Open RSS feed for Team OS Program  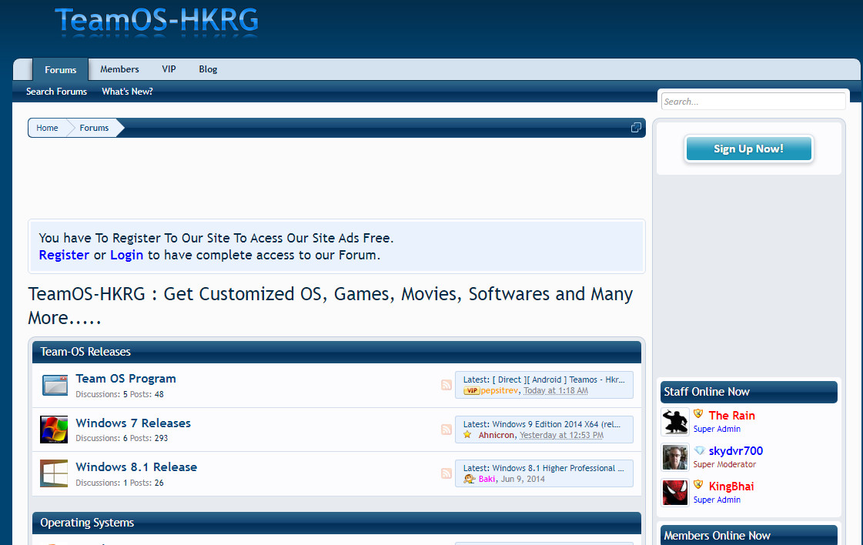(447, 385)
